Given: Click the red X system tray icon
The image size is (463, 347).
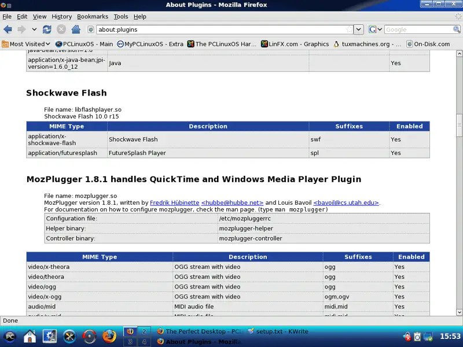Looking at the screenshot, I should pos(407,337).
